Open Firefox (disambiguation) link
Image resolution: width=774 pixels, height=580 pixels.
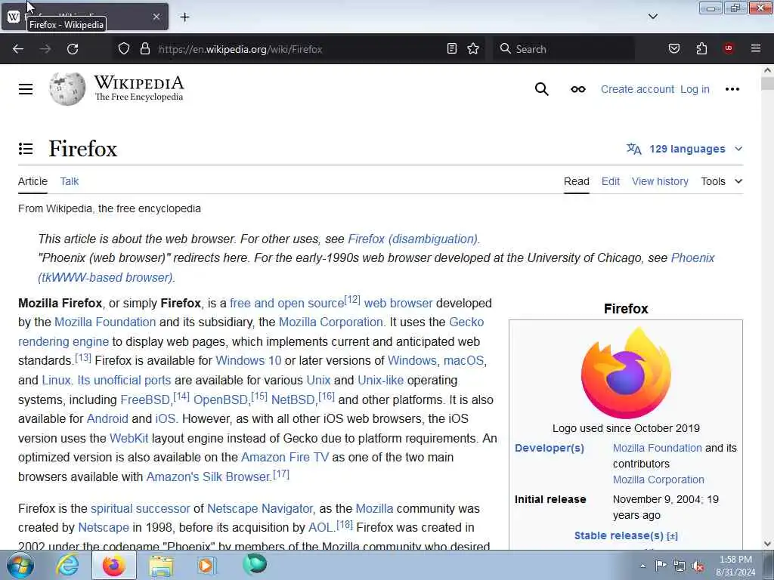(413, 239)
